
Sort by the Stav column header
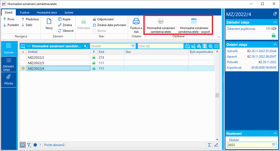coord(156,52)
